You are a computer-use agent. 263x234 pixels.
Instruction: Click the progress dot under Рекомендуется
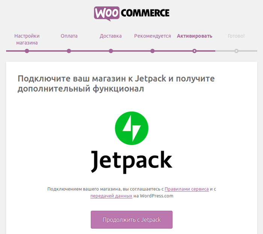pyautogui.click(x=153, y=51)
